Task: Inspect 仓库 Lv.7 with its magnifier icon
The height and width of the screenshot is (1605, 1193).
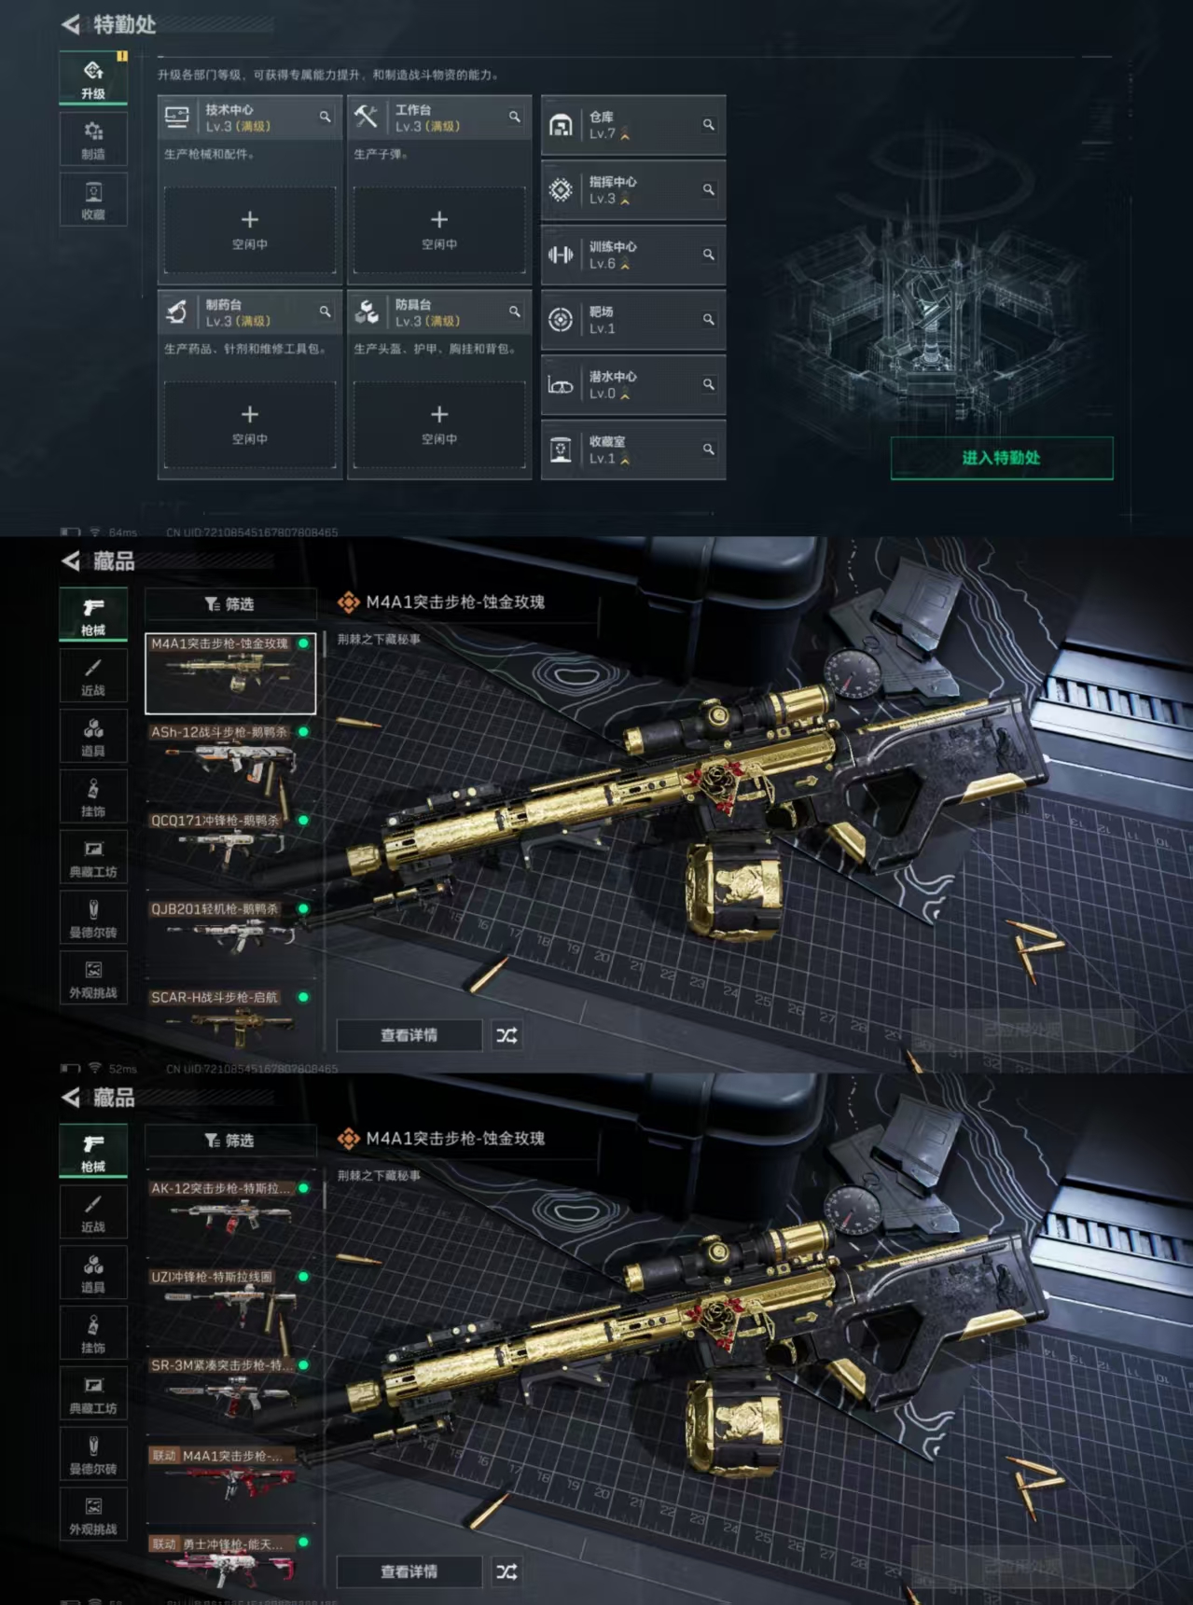Action: pos(709,125)
